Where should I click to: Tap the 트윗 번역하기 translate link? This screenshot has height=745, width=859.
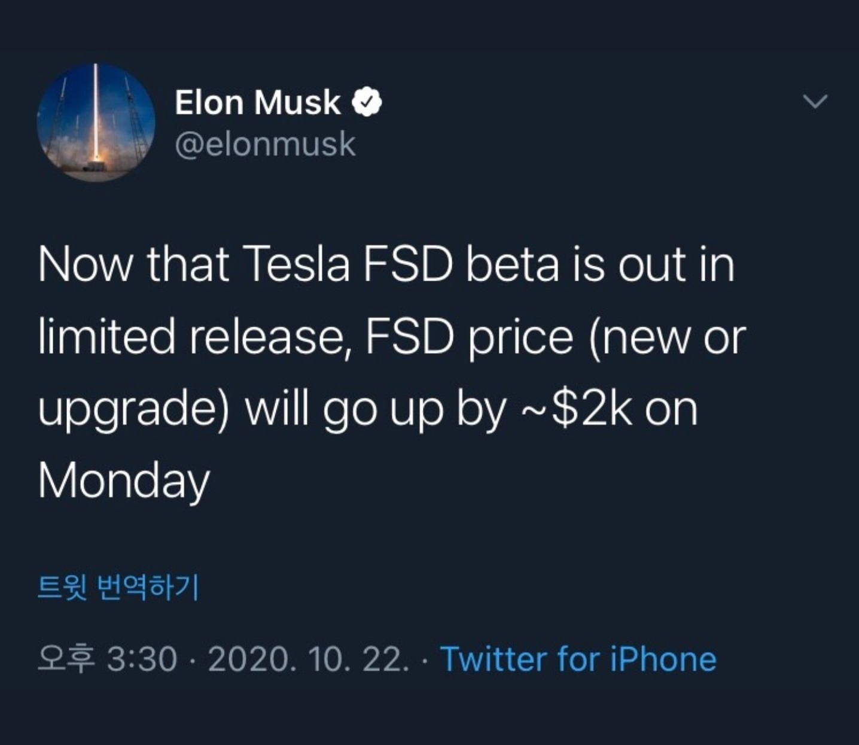(x=118, y=587)
